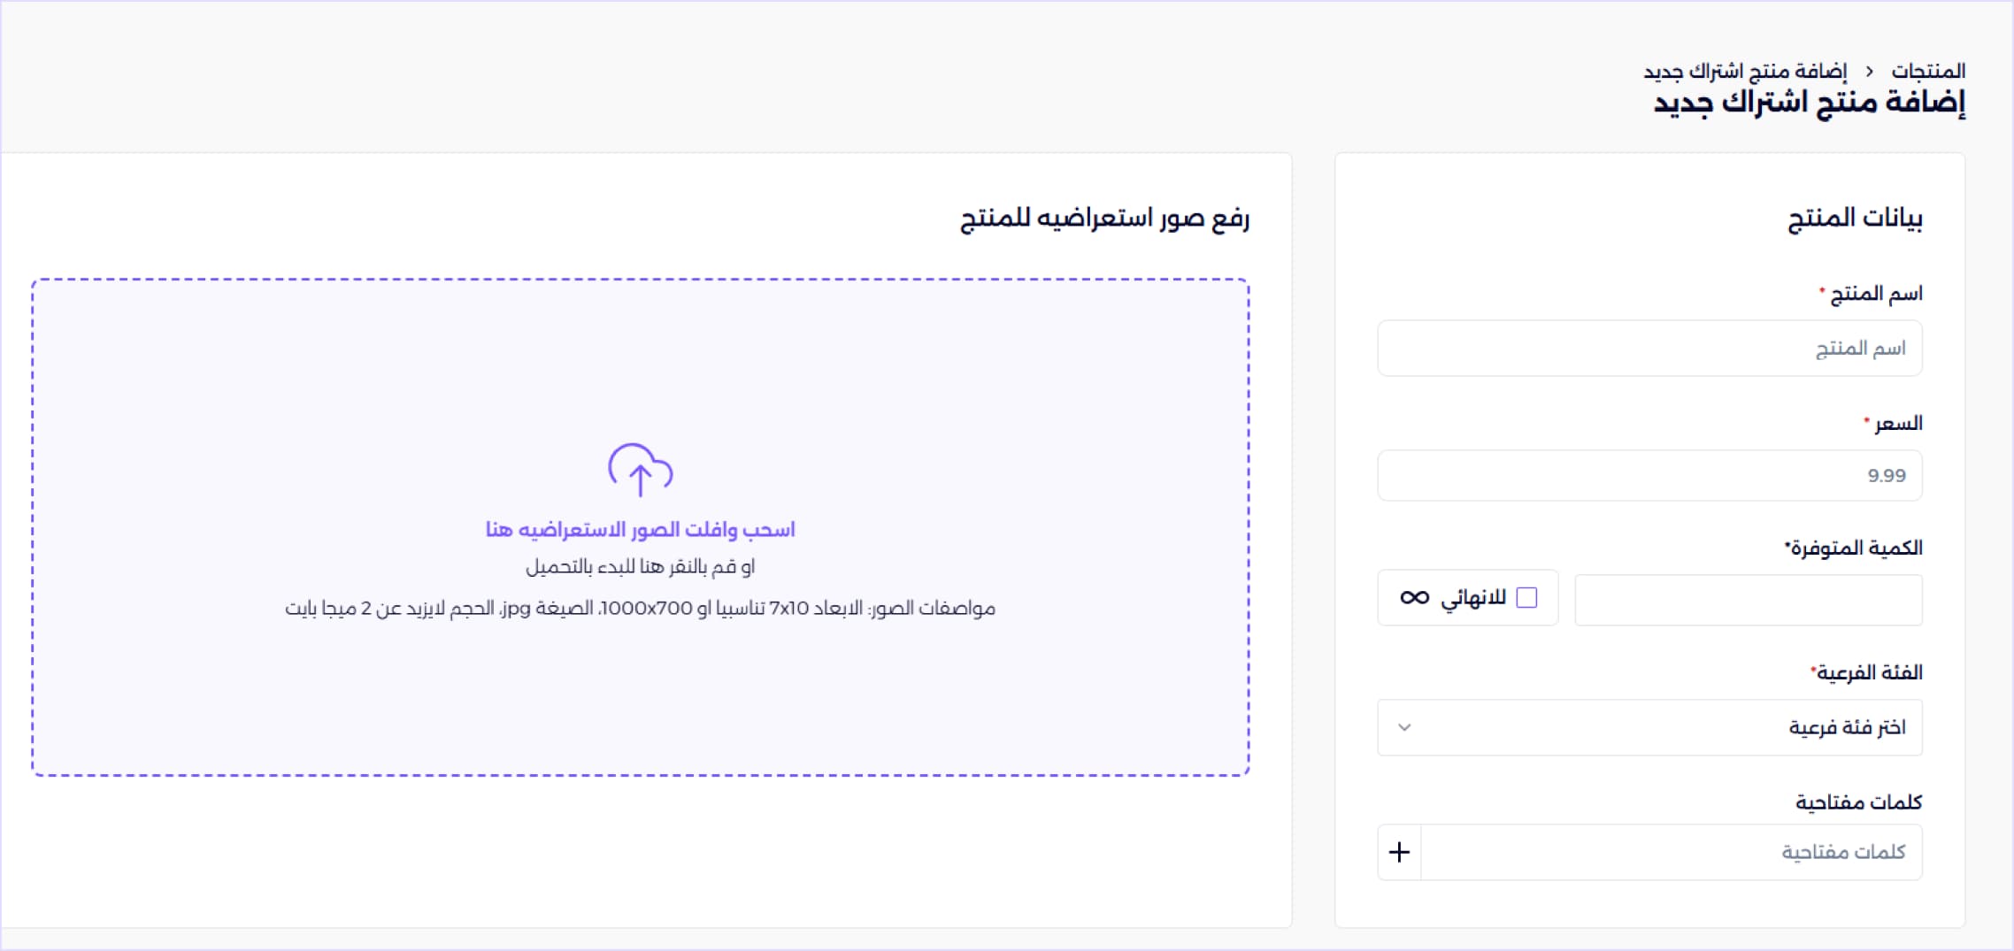This screenshot has width=2014, height=951.
Task: Click the cloud upload icon
Action: click(x=640, y=470)
